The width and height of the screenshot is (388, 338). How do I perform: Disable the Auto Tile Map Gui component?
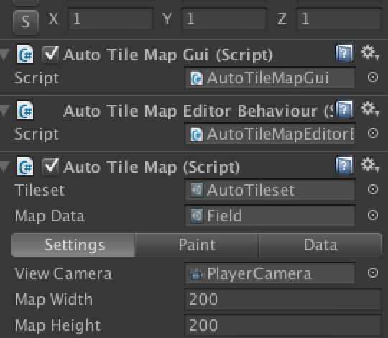click(x=50, y=54)
